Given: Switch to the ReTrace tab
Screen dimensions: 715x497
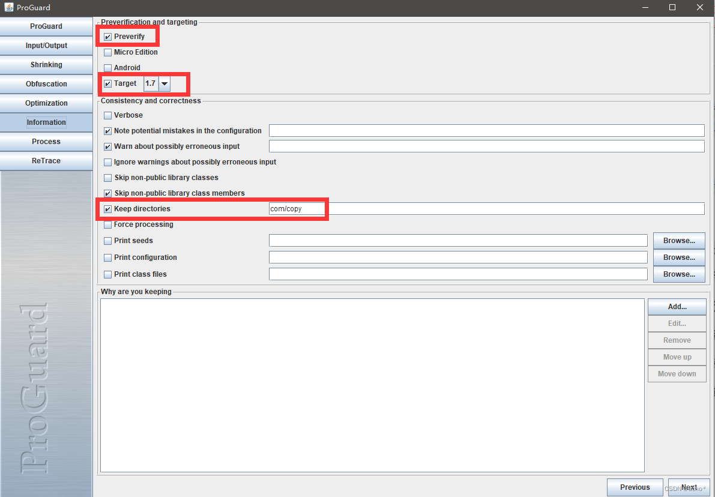Looking at the screenshot, I should pos(46,160).
